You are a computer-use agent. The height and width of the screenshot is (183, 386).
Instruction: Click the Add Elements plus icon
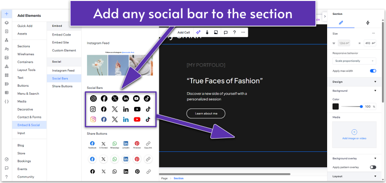(6, 14)
